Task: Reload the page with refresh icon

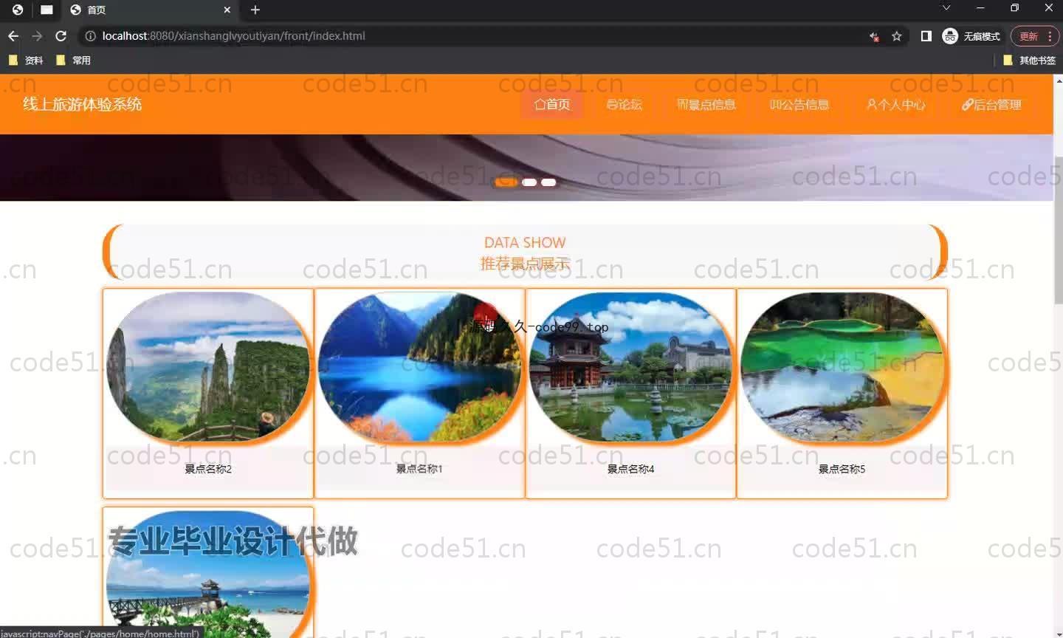Action: coord(61,35)
